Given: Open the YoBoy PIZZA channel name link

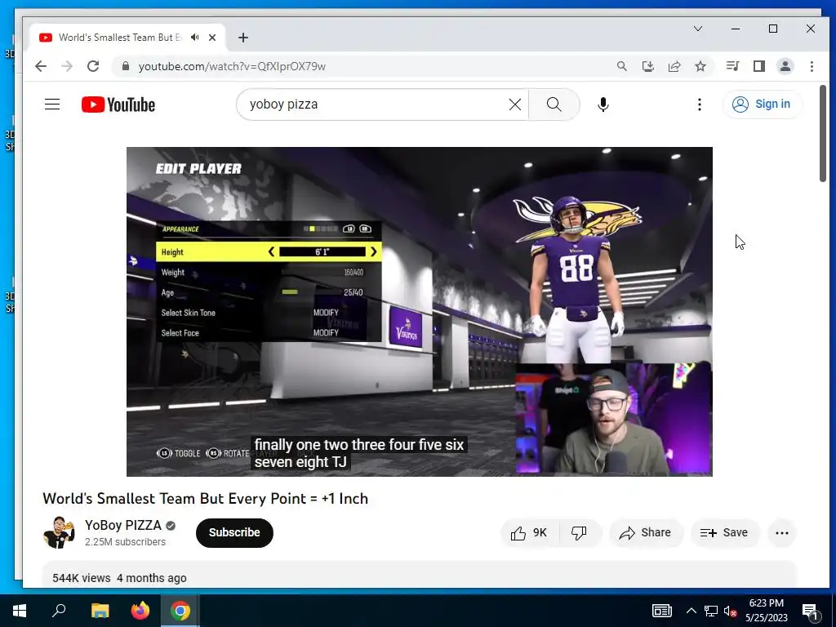Looking at the screenshot, I should click(123, 525).
